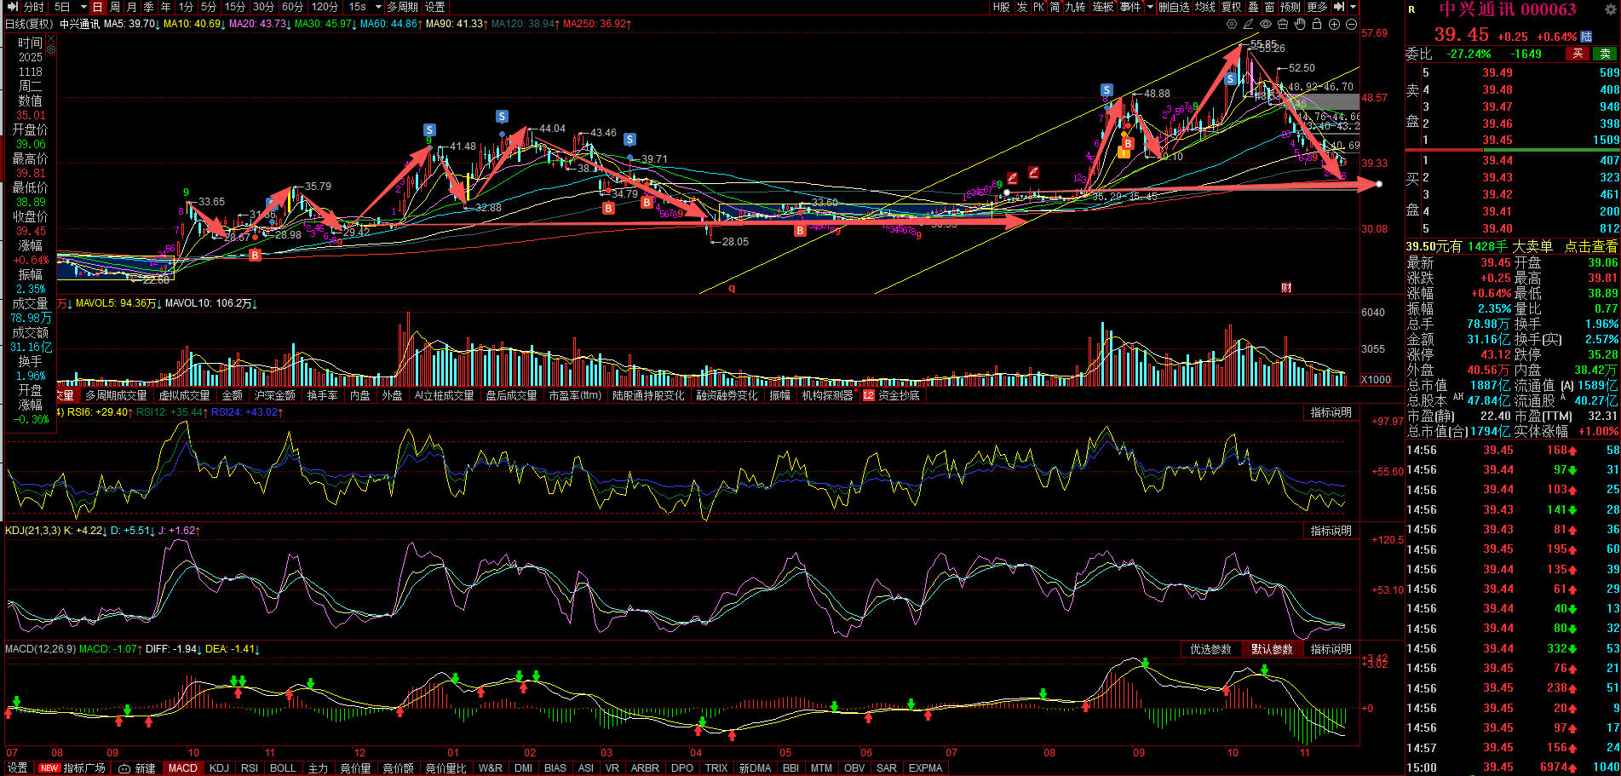This screenshot has width=1621, height=776.
Task: Close the time data info panel
Action: (51, 38)
